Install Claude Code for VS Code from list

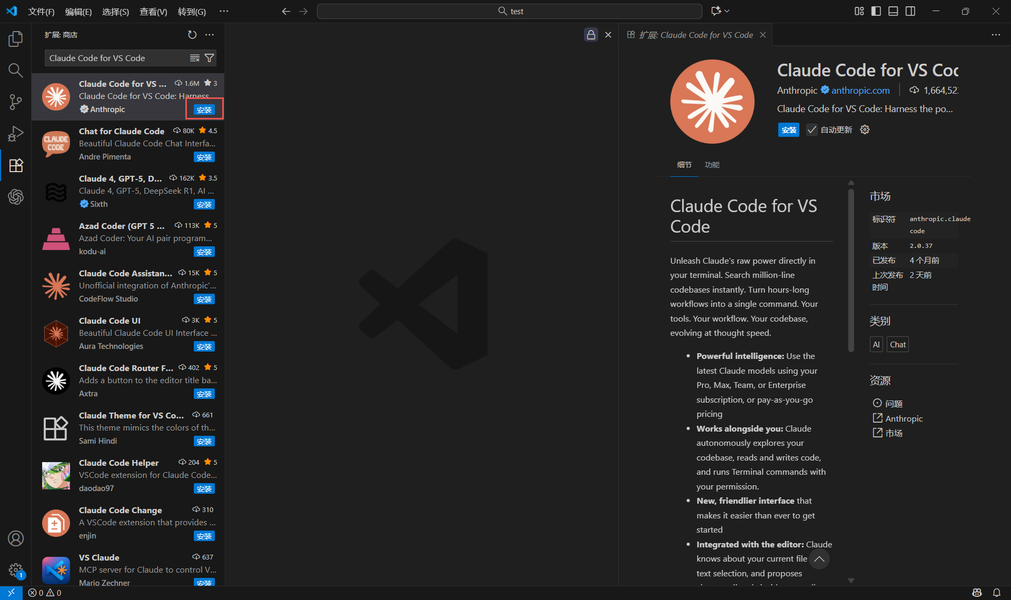[x=204, y=109]
